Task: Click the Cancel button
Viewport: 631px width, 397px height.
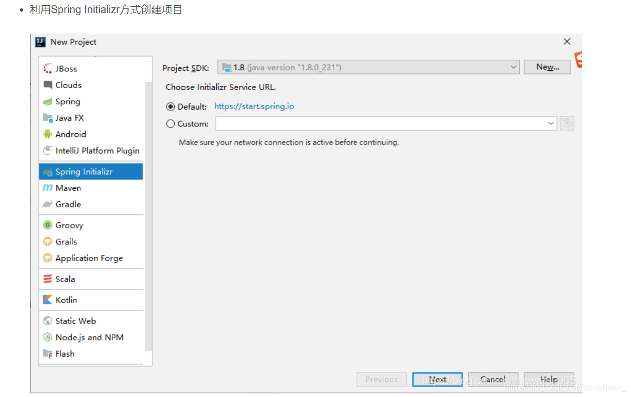Action: click(493, 380)
